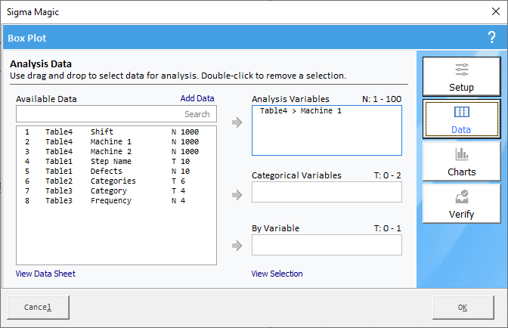508x328 pixels.
Task: Click the Search input field
Action: click(x=116, y=114)
